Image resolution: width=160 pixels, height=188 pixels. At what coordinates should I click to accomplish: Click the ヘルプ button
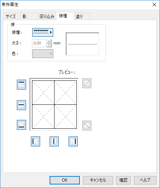point(145,180)
